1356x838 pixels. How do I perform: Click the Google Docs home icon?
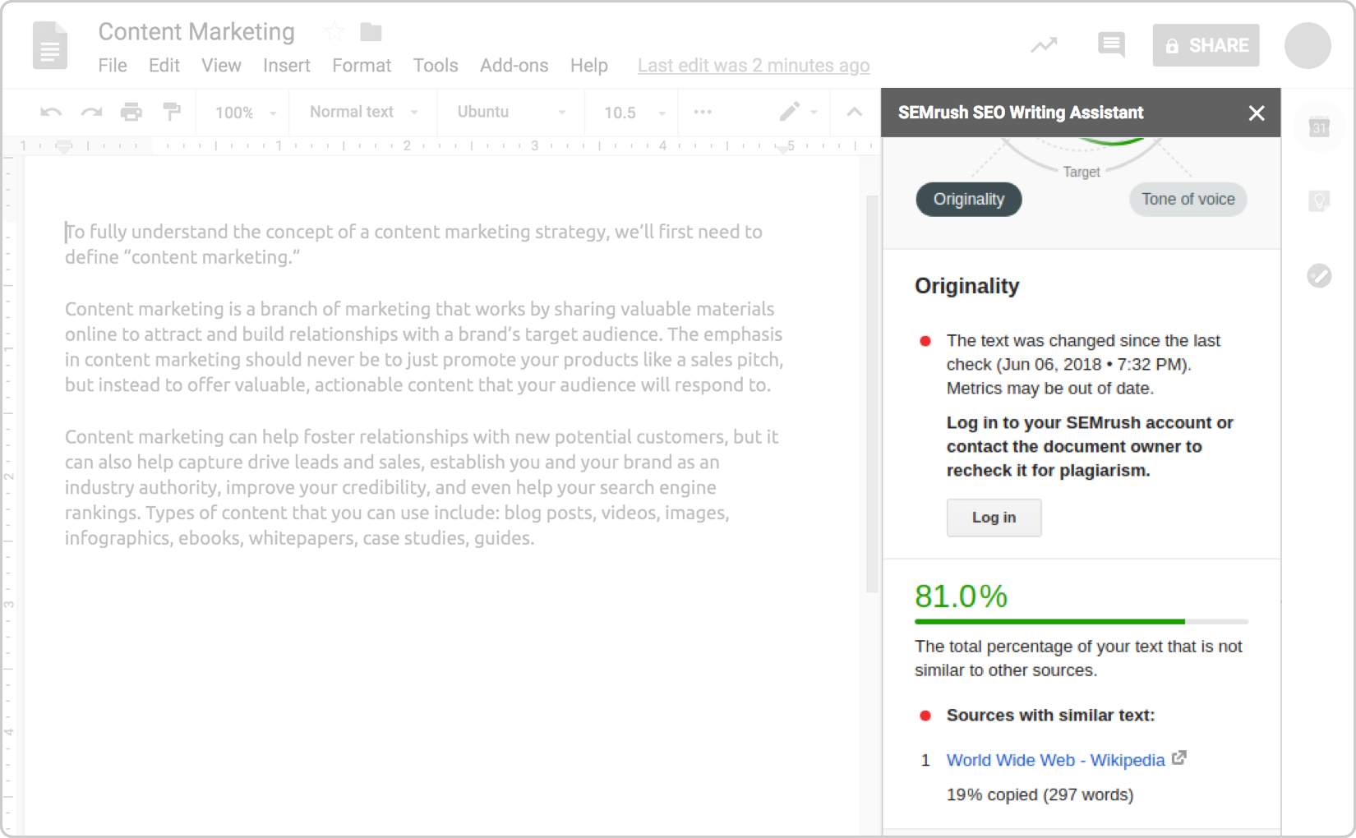tap(49, 45)
